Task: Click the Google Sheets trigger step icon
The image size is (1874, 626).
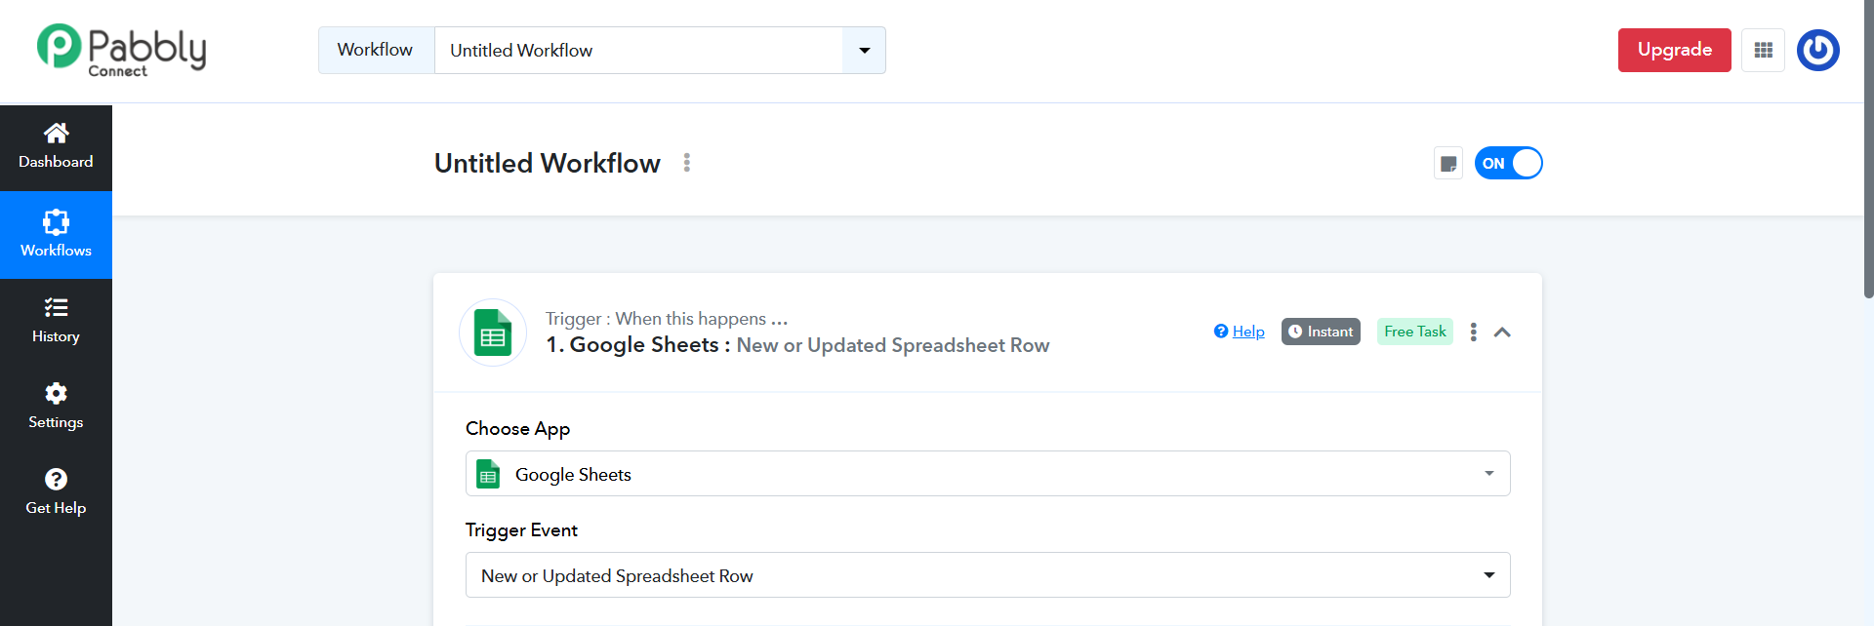Action: 493,333
